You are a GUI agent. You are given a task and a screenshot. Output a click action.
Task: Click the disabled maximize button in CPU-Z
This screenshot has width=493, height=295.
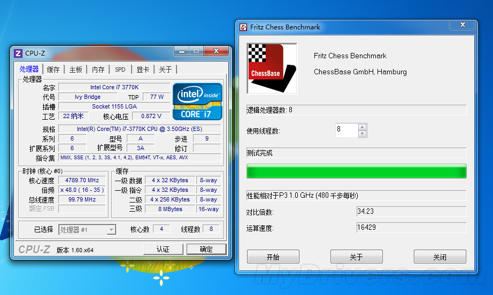pyautogui.click(x=196, y=51)
